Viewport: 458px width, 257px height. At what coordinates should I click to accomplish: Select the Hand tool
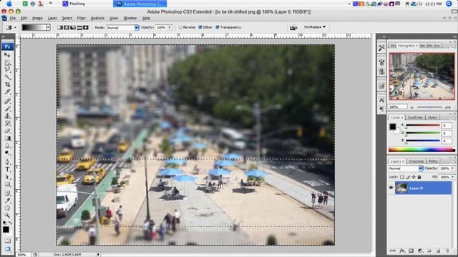(7, 208)
